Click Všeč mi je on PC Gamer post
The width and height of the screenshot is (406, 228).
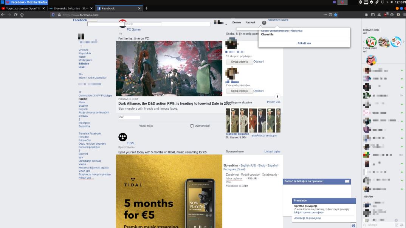click(146, 126)
